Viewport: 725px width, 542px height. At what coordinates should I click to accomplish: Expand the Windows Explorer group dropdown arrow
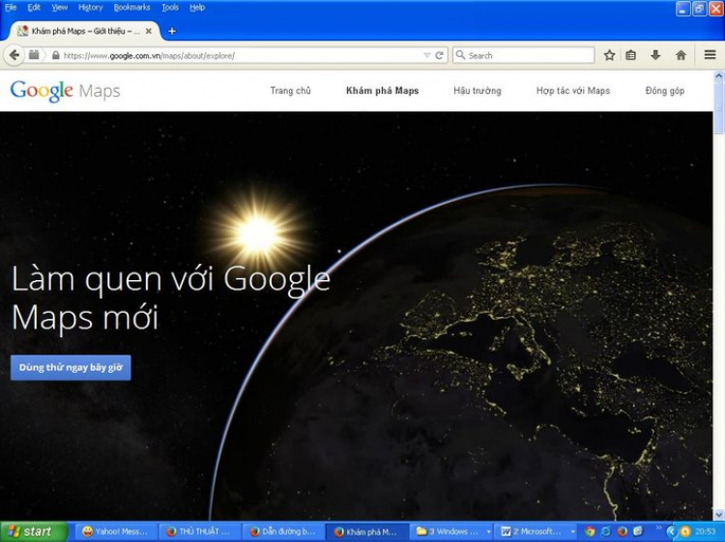(x=488, y=531)
